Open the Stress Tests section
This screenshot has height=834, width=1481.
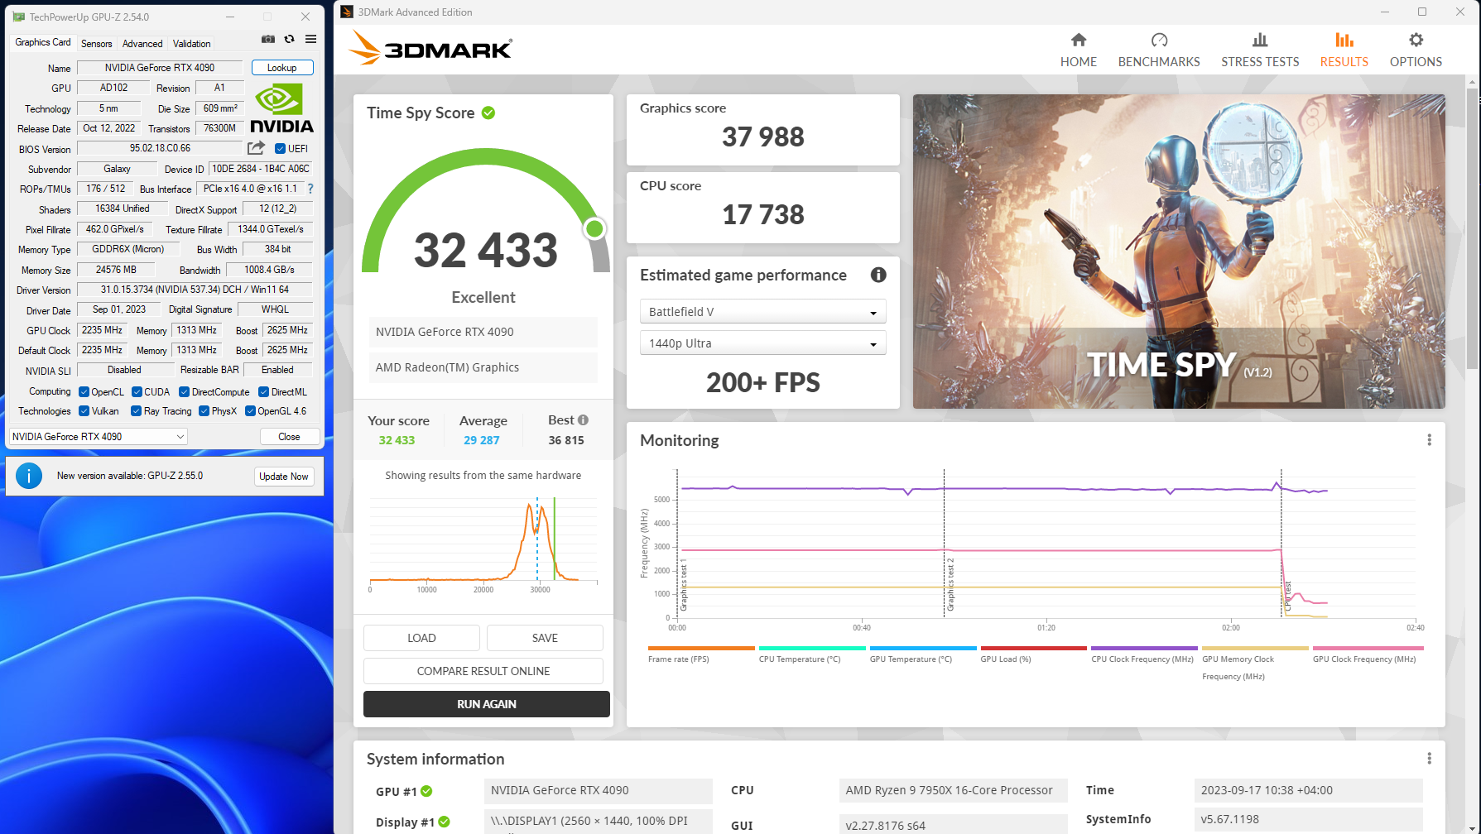[1259, 50]
